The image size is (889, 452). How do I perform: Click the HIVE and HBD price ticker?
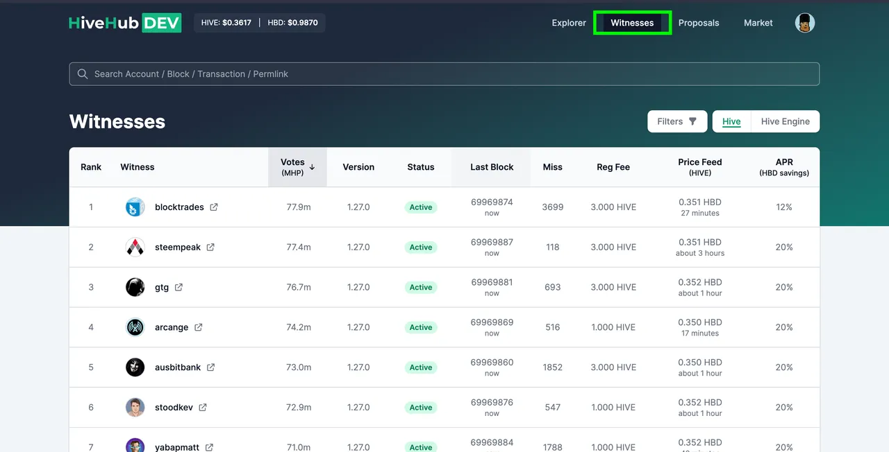(260, 23)
